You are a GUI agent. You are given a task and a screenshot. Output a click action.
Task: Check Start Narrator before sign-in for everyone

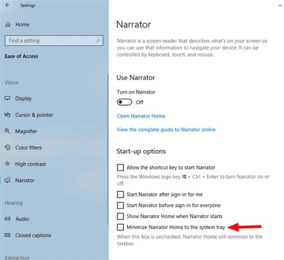pos(120,205)
